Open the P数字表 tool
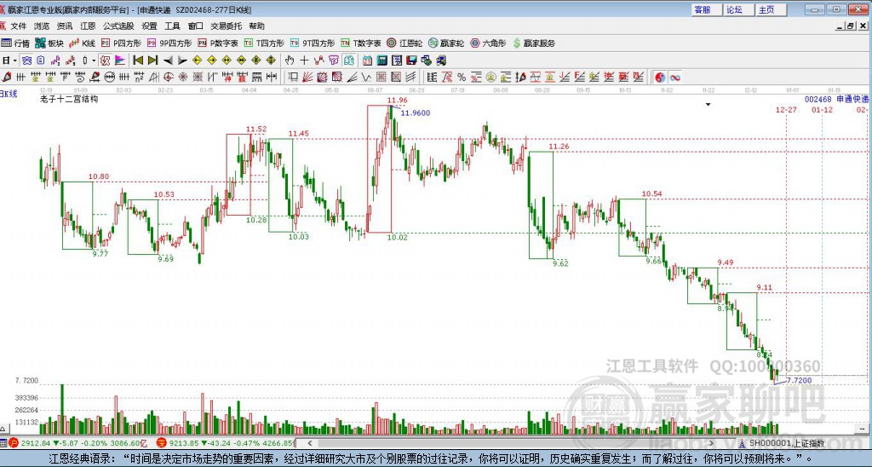The width and height of the screenshot is (872, 467). tap(217, 43)
